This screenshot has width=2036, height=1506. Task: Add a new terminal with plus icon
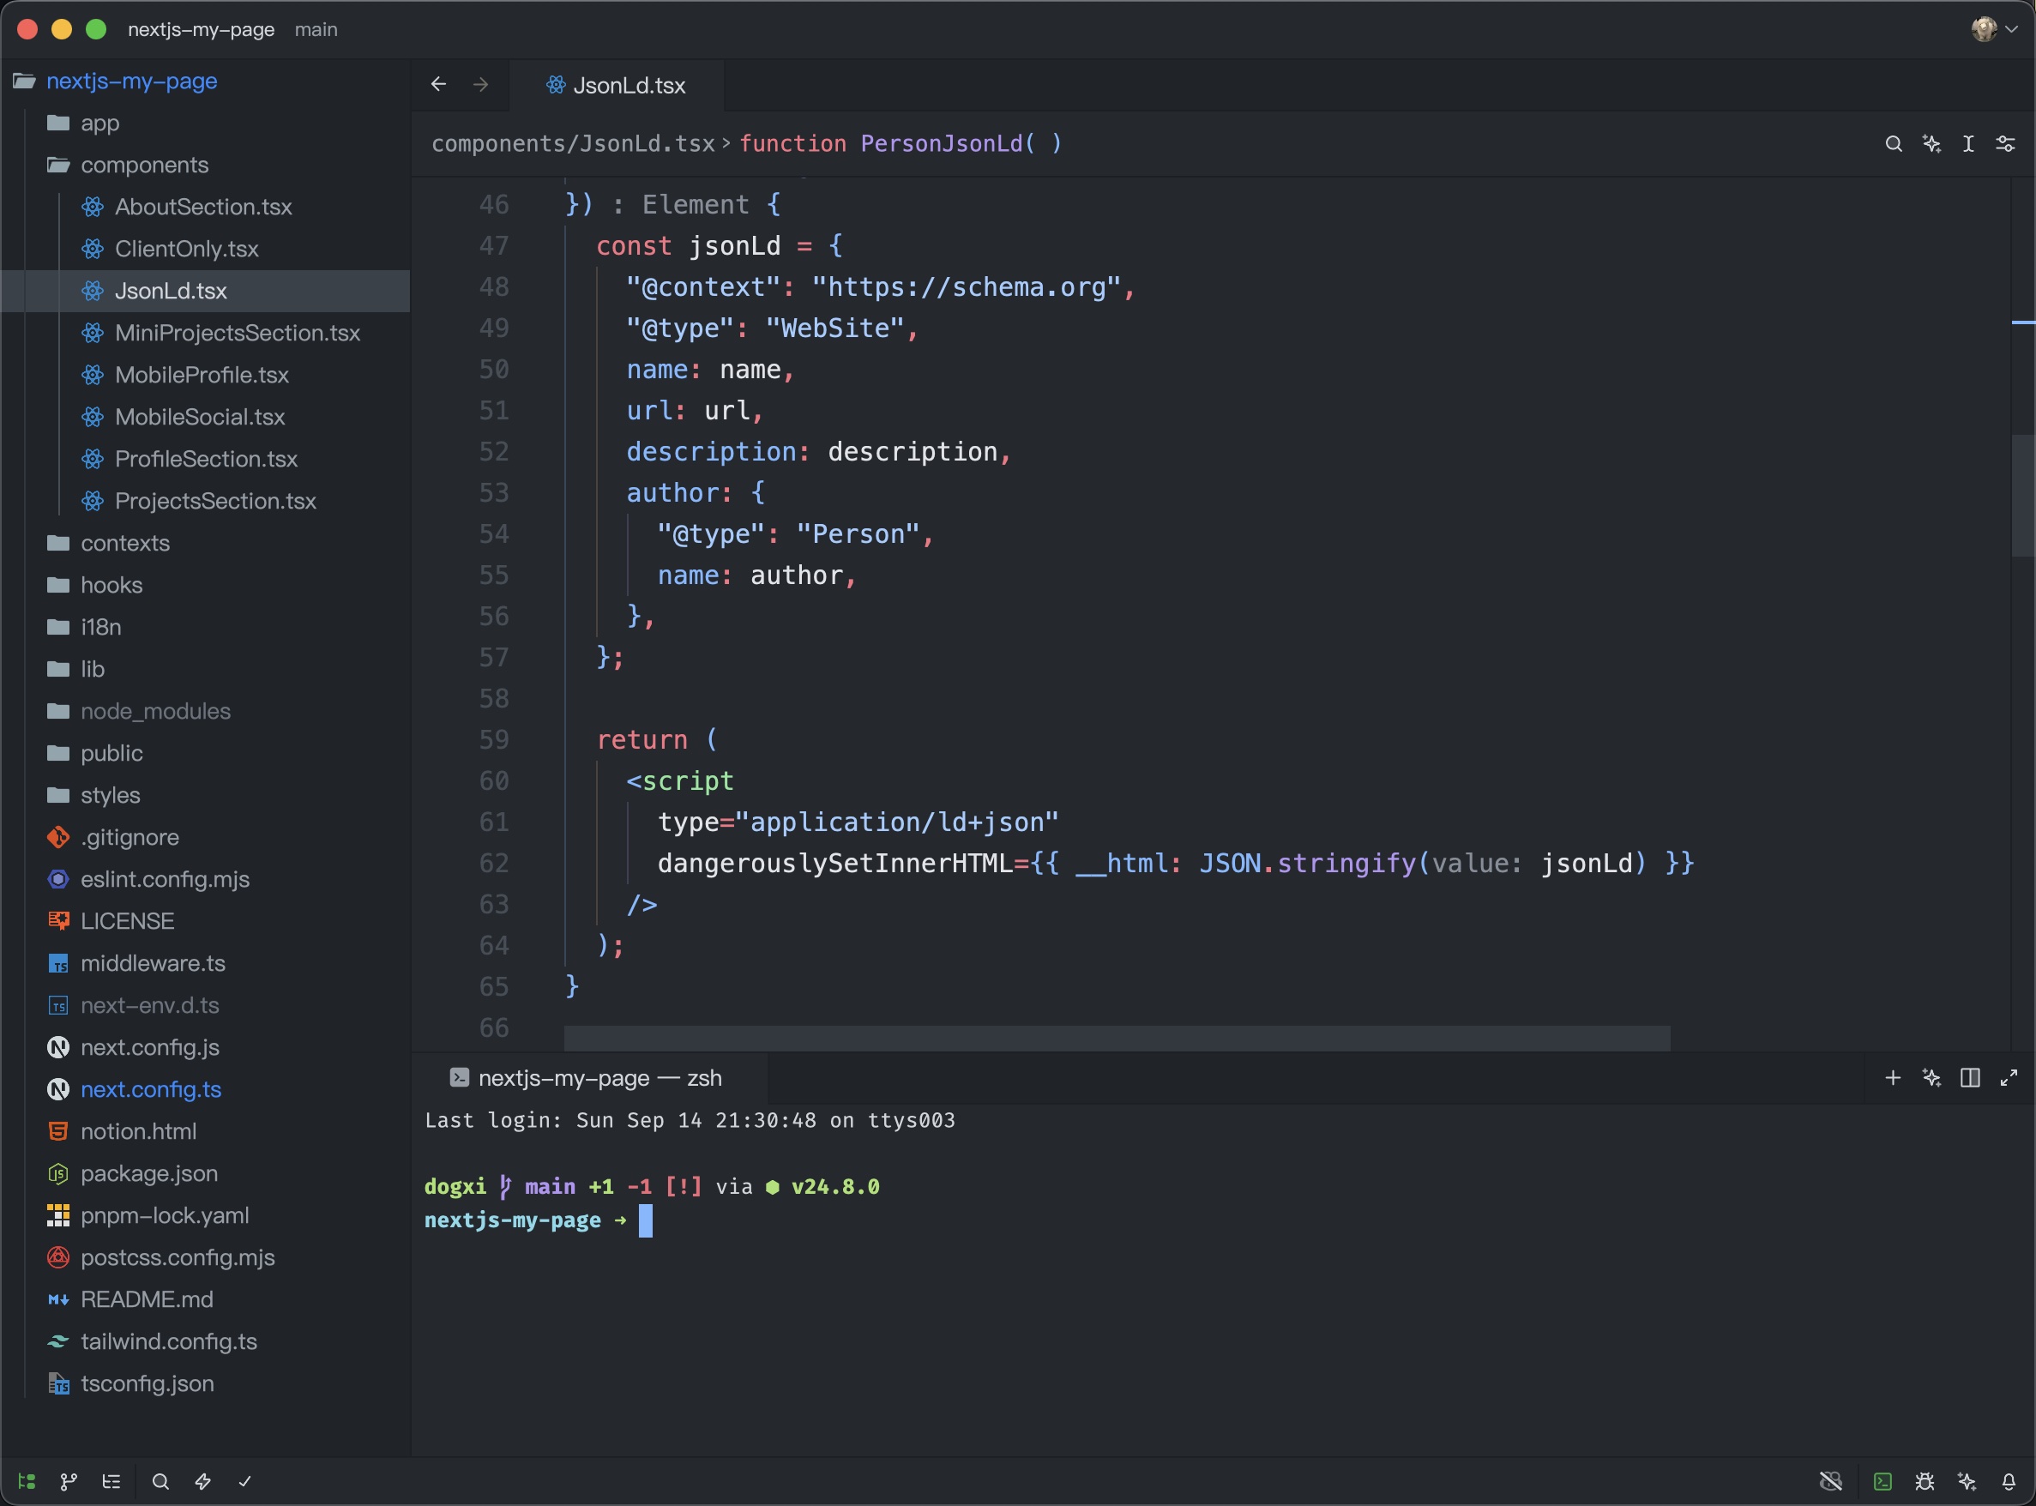coord(1893,1077)
